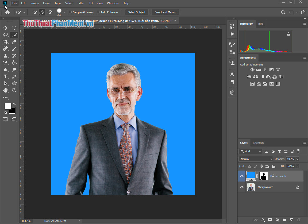
Task: Click the Select Subject button
Action: [137, 12]
